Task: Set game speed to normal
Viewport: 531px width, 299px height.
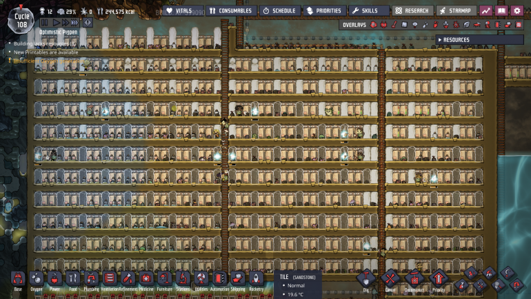Action: 57,22
